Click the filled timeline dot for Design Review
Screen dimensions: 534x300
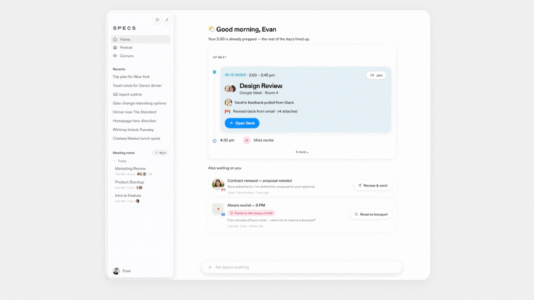click(214, 72)
